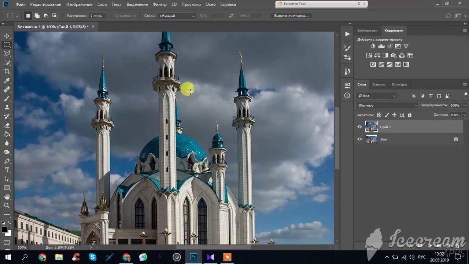Pick the Hand tool

click(7, 197)
